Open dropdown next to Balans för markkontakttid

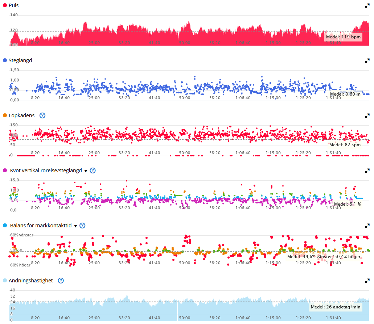pos(75,226)
